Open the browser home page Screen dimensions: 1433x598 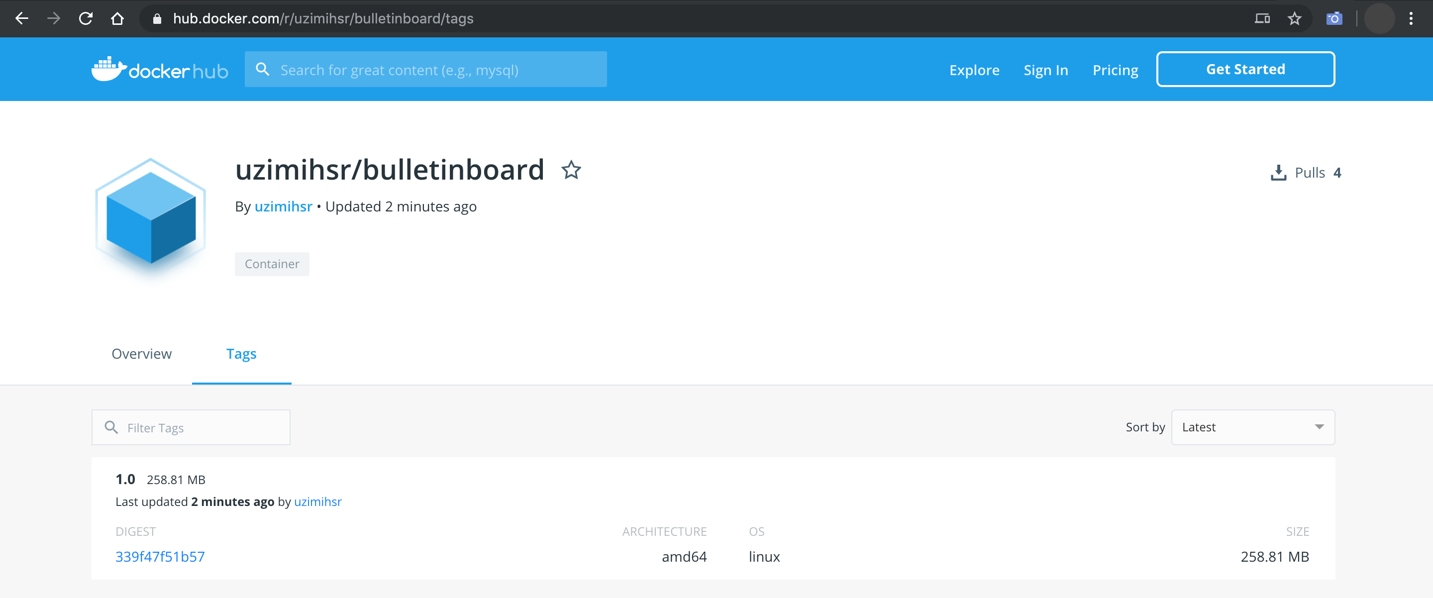tap(117, 18)
